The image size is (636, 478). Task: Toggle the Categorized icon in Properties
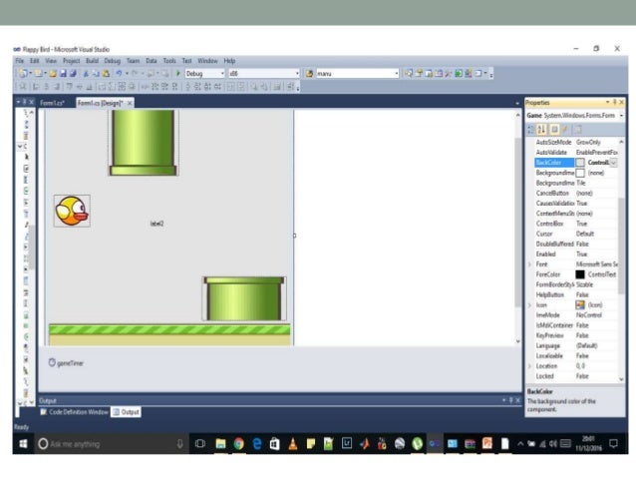tap(530, 130)
